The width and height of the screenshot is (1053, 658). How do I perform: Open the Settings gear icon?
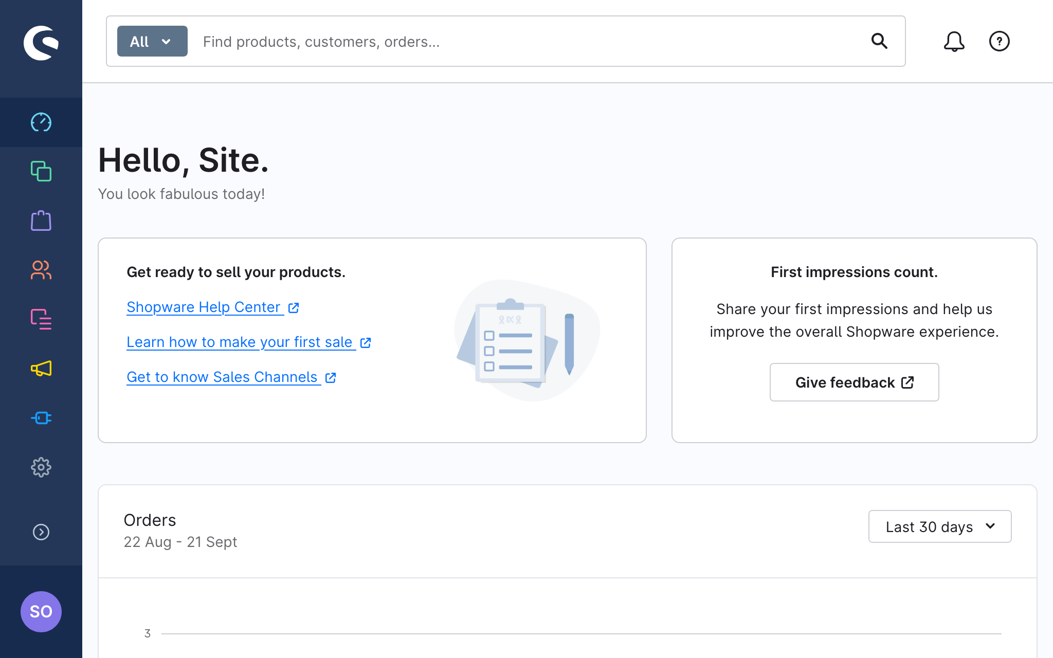pos(41,467)
